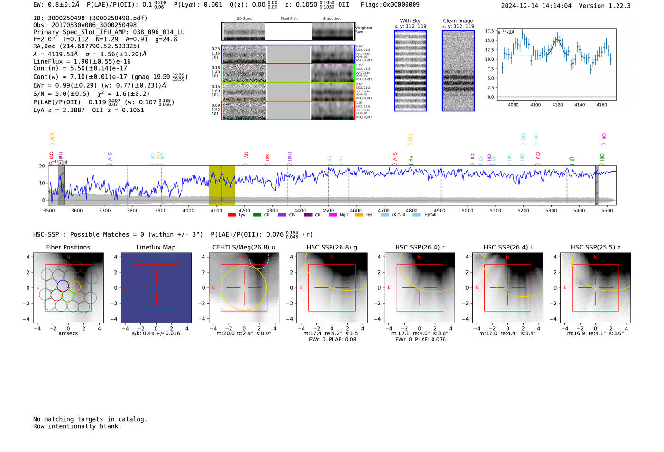Click the ID: 3000250498 text line
This screenshot has height=452, width=664.
90,18
